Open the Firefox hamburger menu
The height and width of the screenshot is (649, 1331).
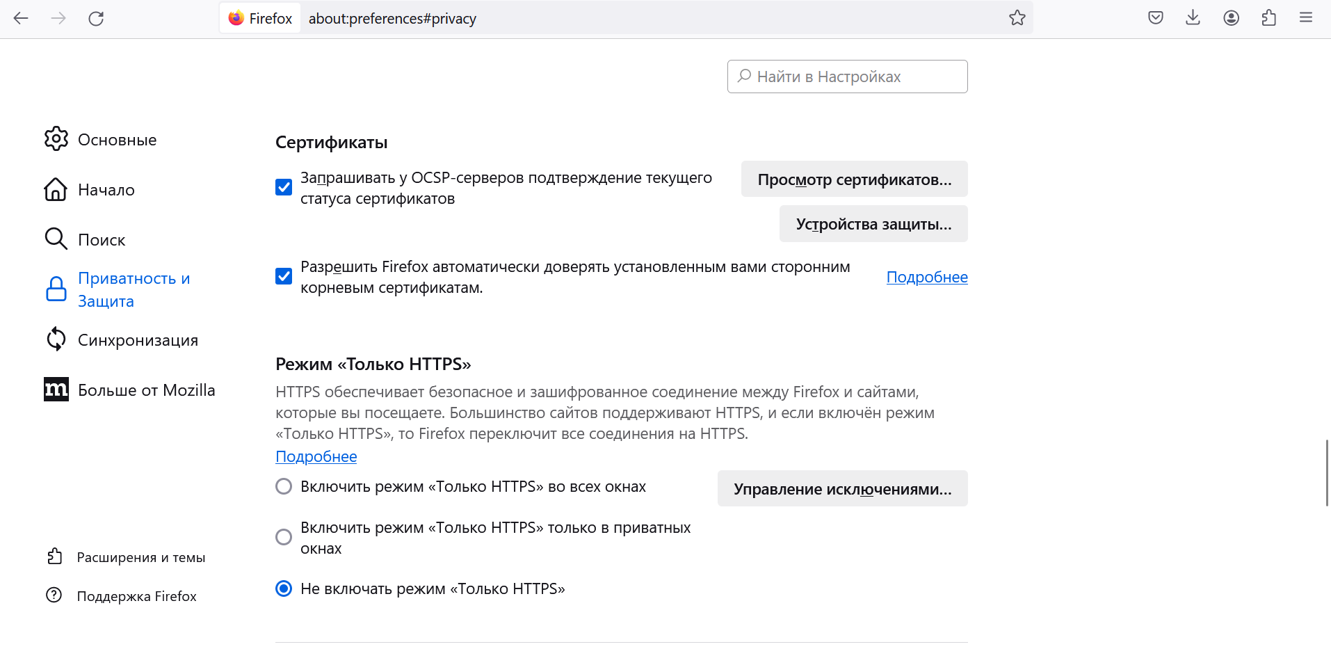click(1305, 18)
